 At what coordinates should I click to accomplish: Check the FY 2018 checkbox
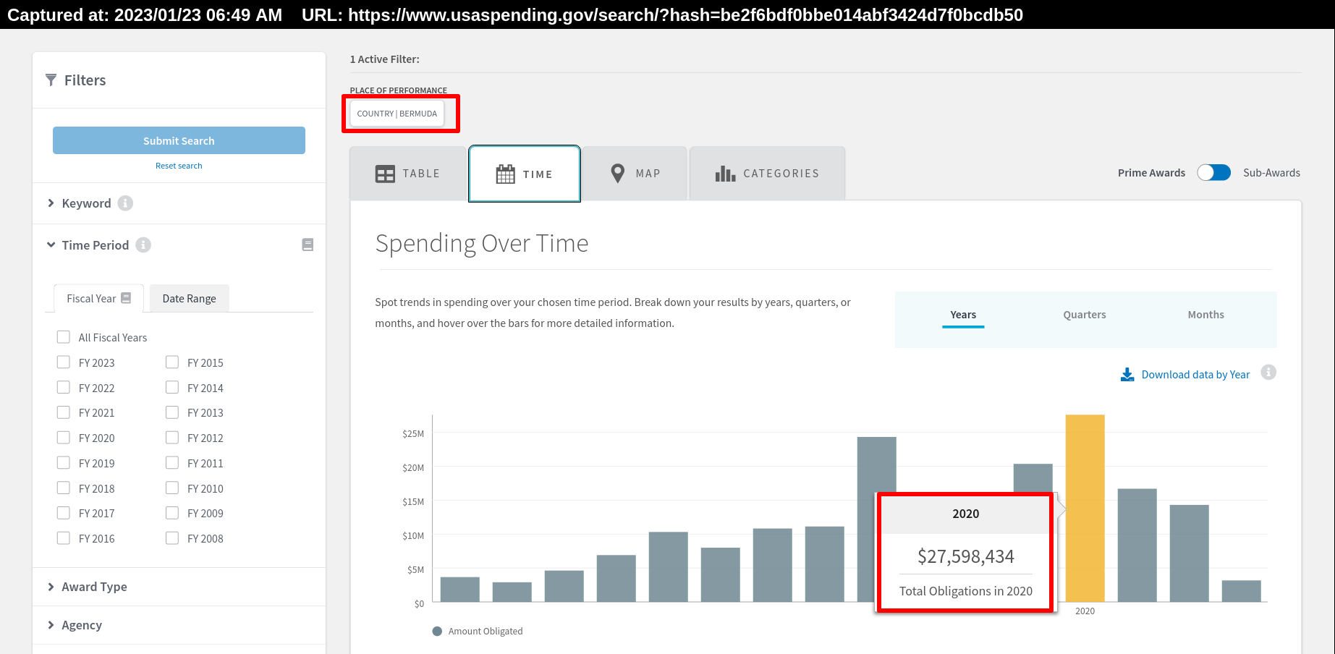click(x=64, y=488)
